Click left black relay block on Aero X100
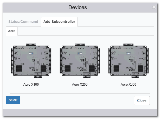 click(x=20, y=68)
